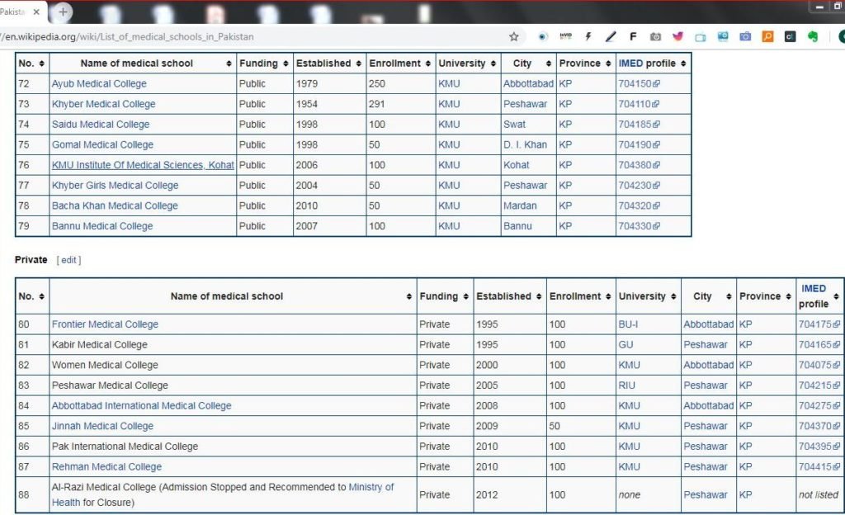Image resolution: width=845 pixels, height=515 pixels.
Task: Open Gomal Medical College link
Action: coord(102,145)
